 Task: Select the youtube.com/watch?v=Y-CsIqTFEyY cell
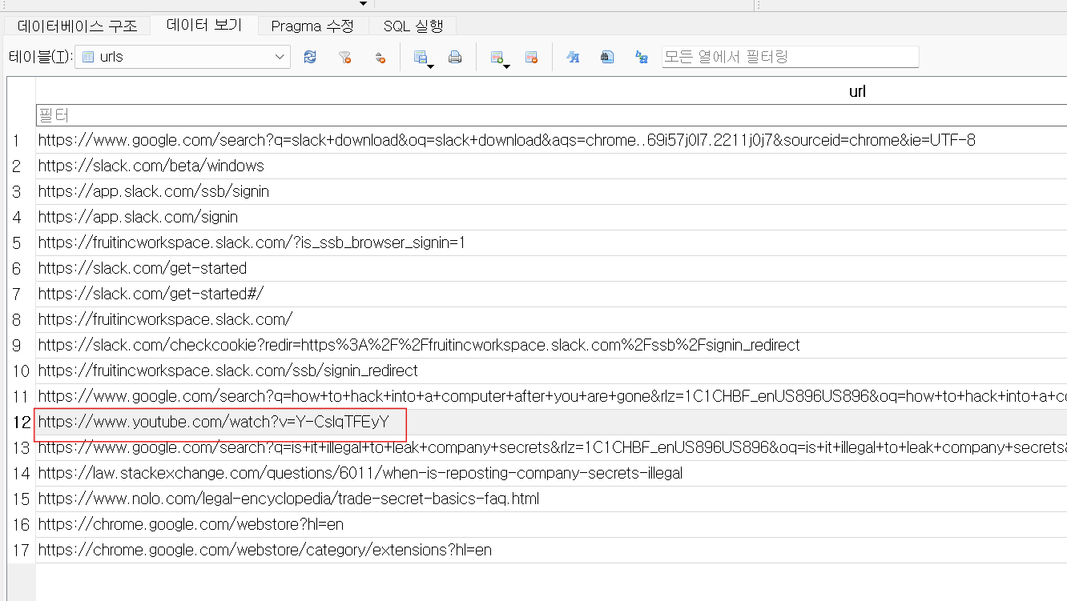point(551,422)
